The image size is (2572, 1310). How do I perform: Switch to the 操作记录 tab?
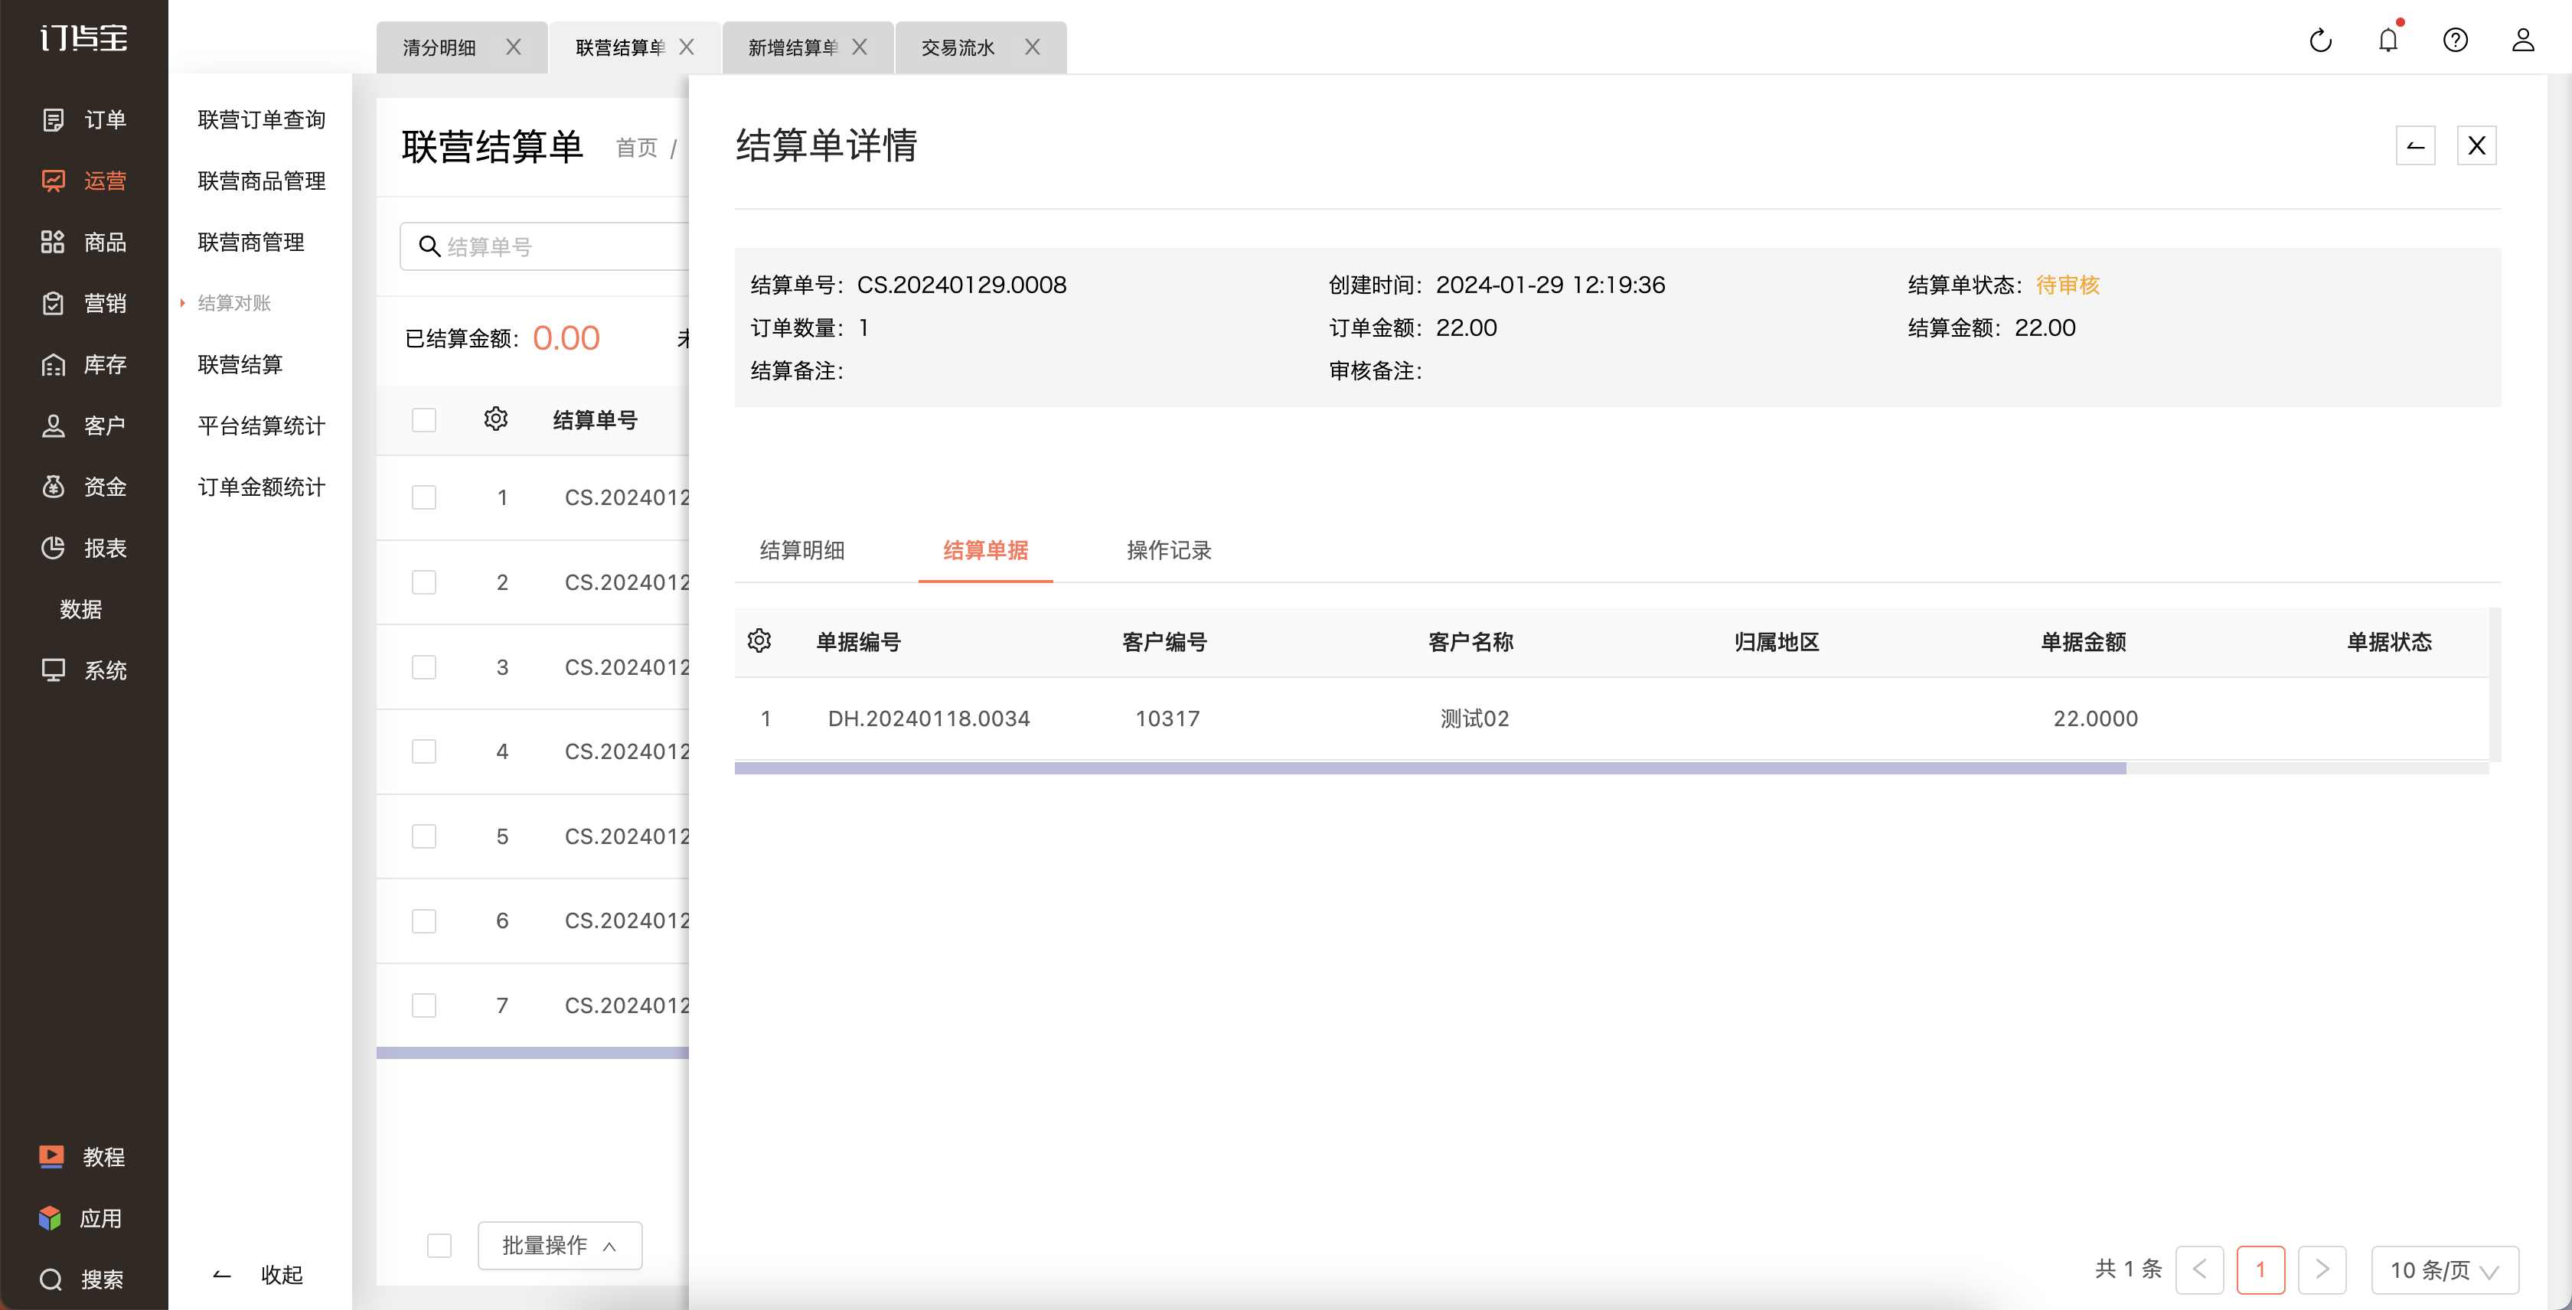pos(1168,549)
